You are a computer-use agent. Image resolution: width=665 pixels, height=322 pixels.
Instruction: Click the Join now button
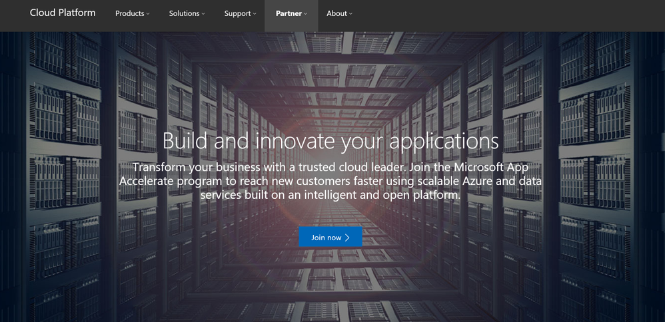(331, 237)
